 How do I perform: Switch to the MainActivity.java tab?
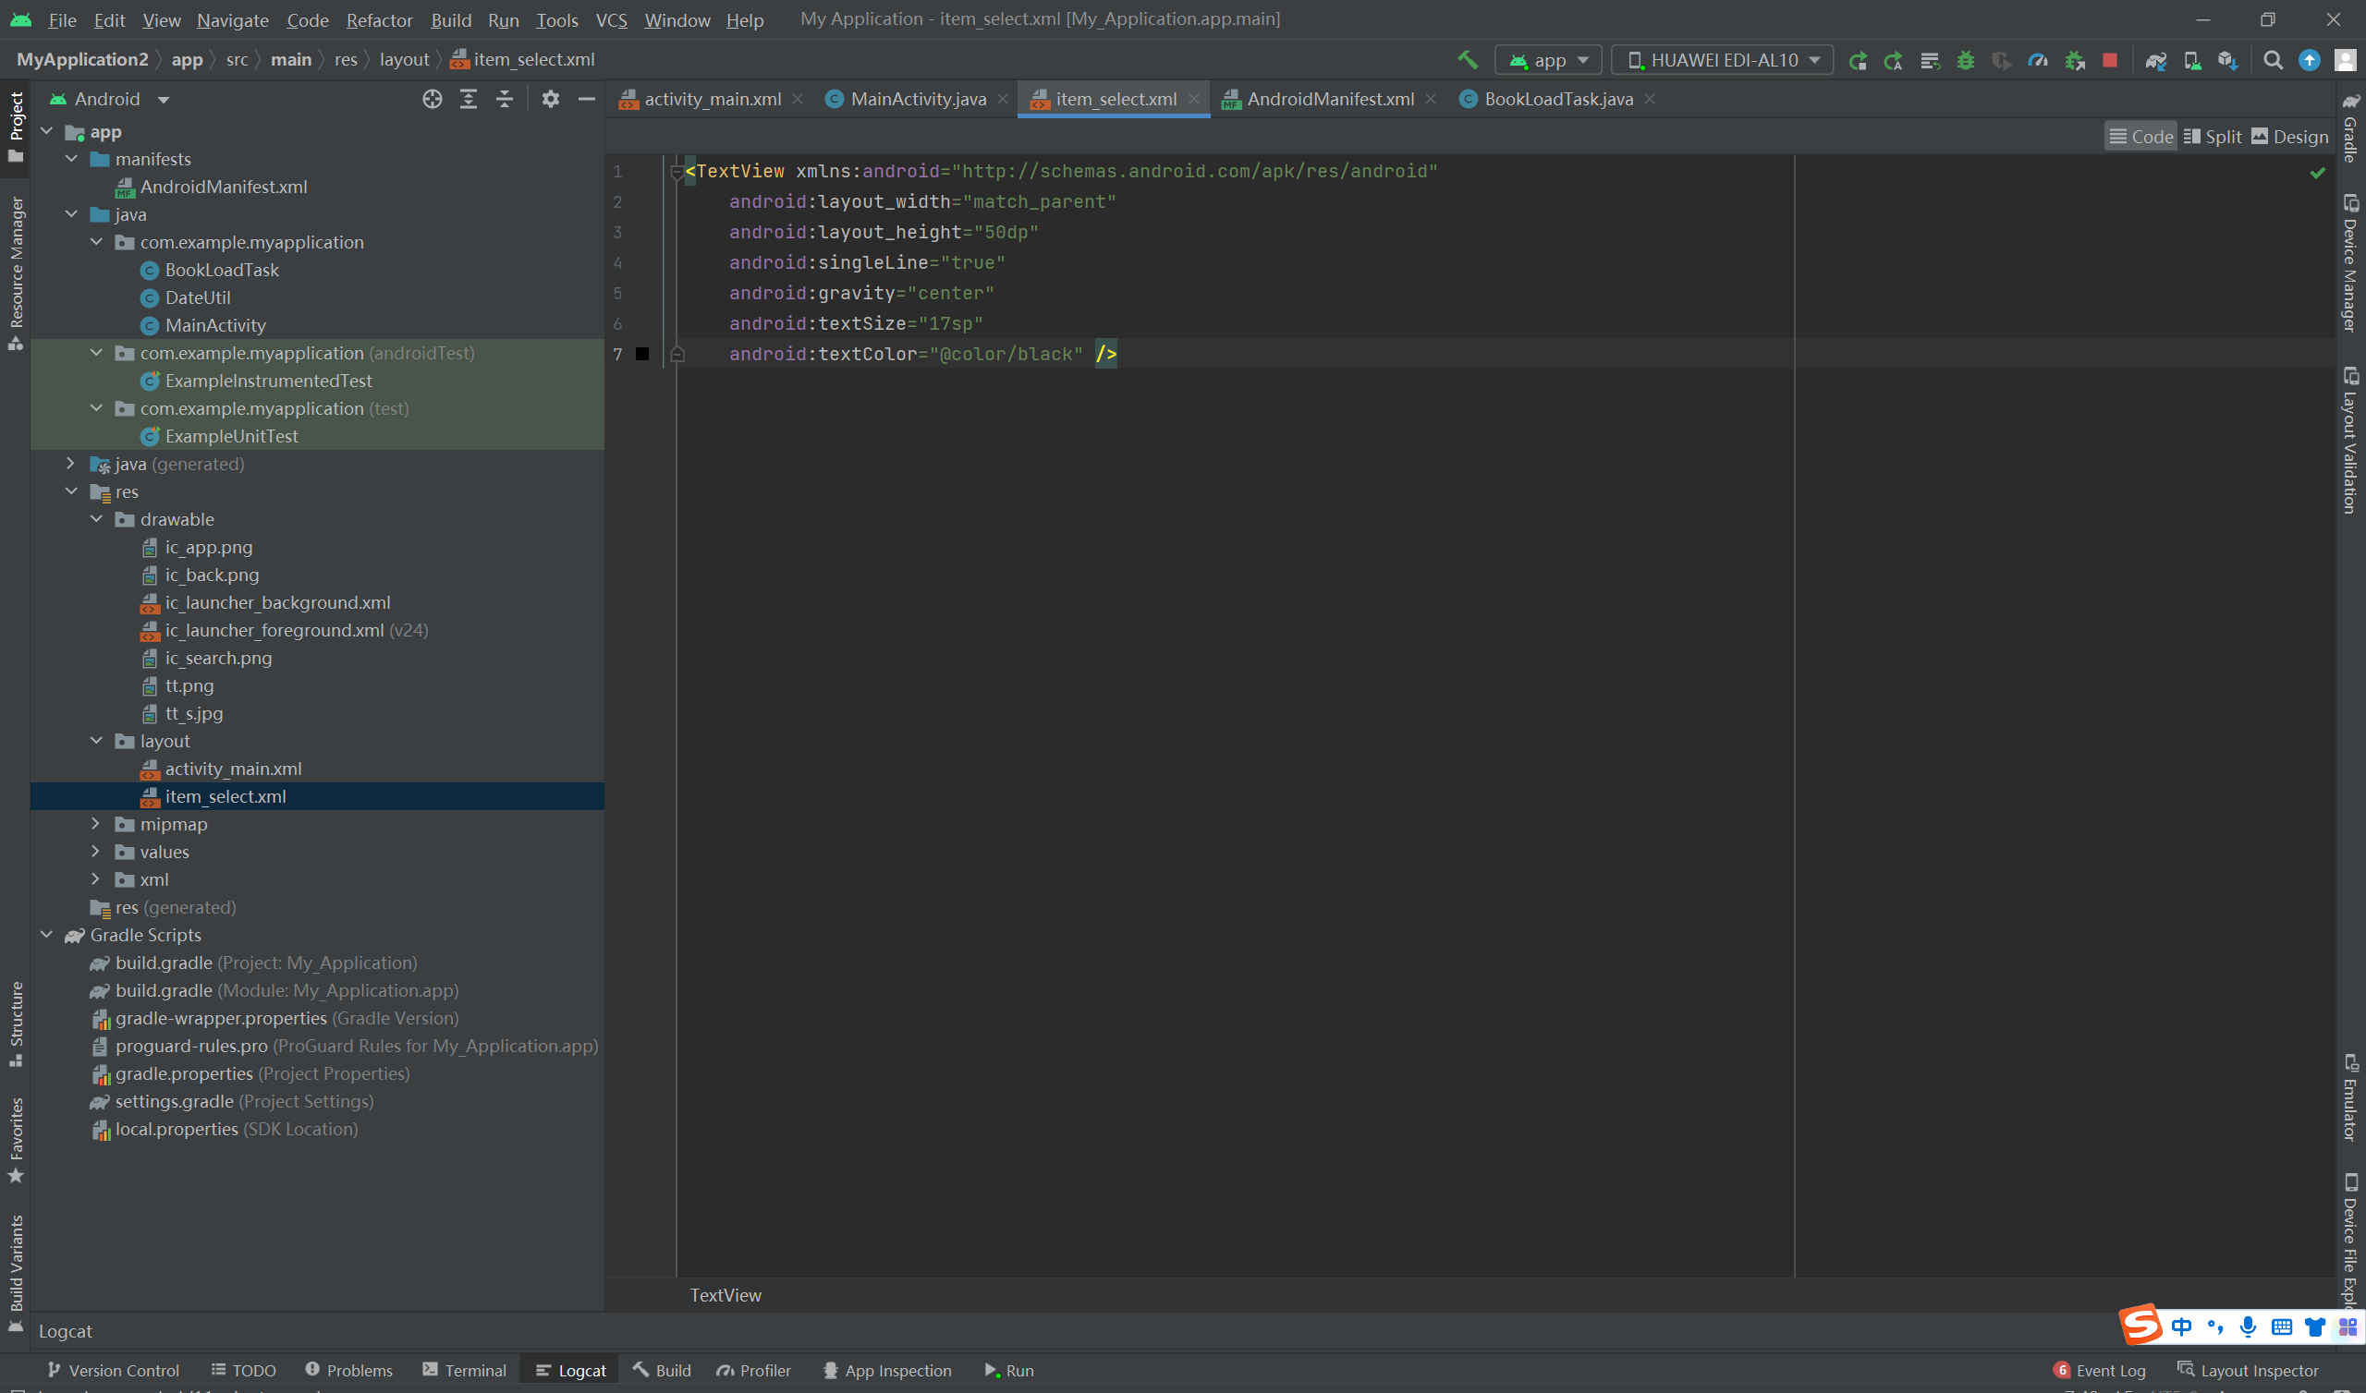pos(918,99)
